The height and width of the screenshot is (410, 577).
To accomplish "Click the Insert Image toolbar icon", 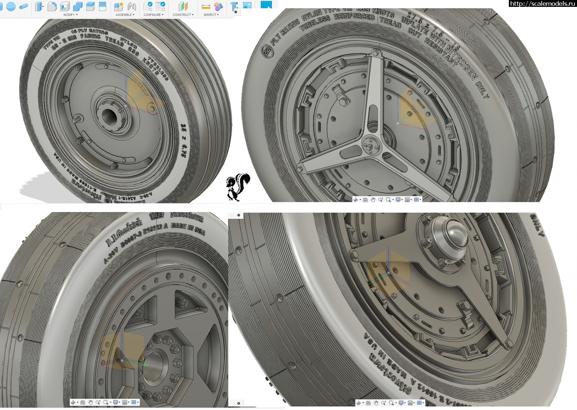I will coord(247,5).
